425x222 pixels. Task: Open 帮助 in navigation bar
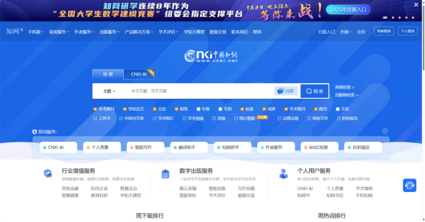(x=257, y=32)
